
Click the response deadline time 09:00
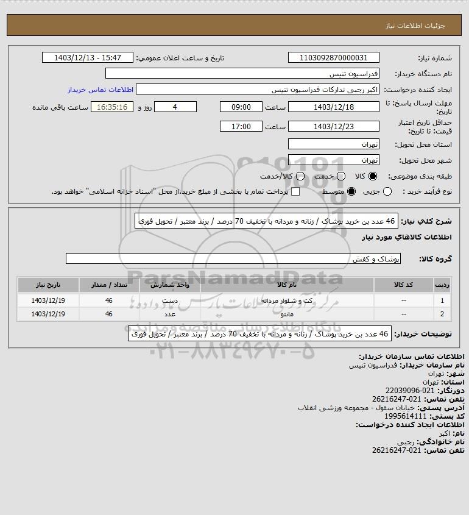(241, 107)
